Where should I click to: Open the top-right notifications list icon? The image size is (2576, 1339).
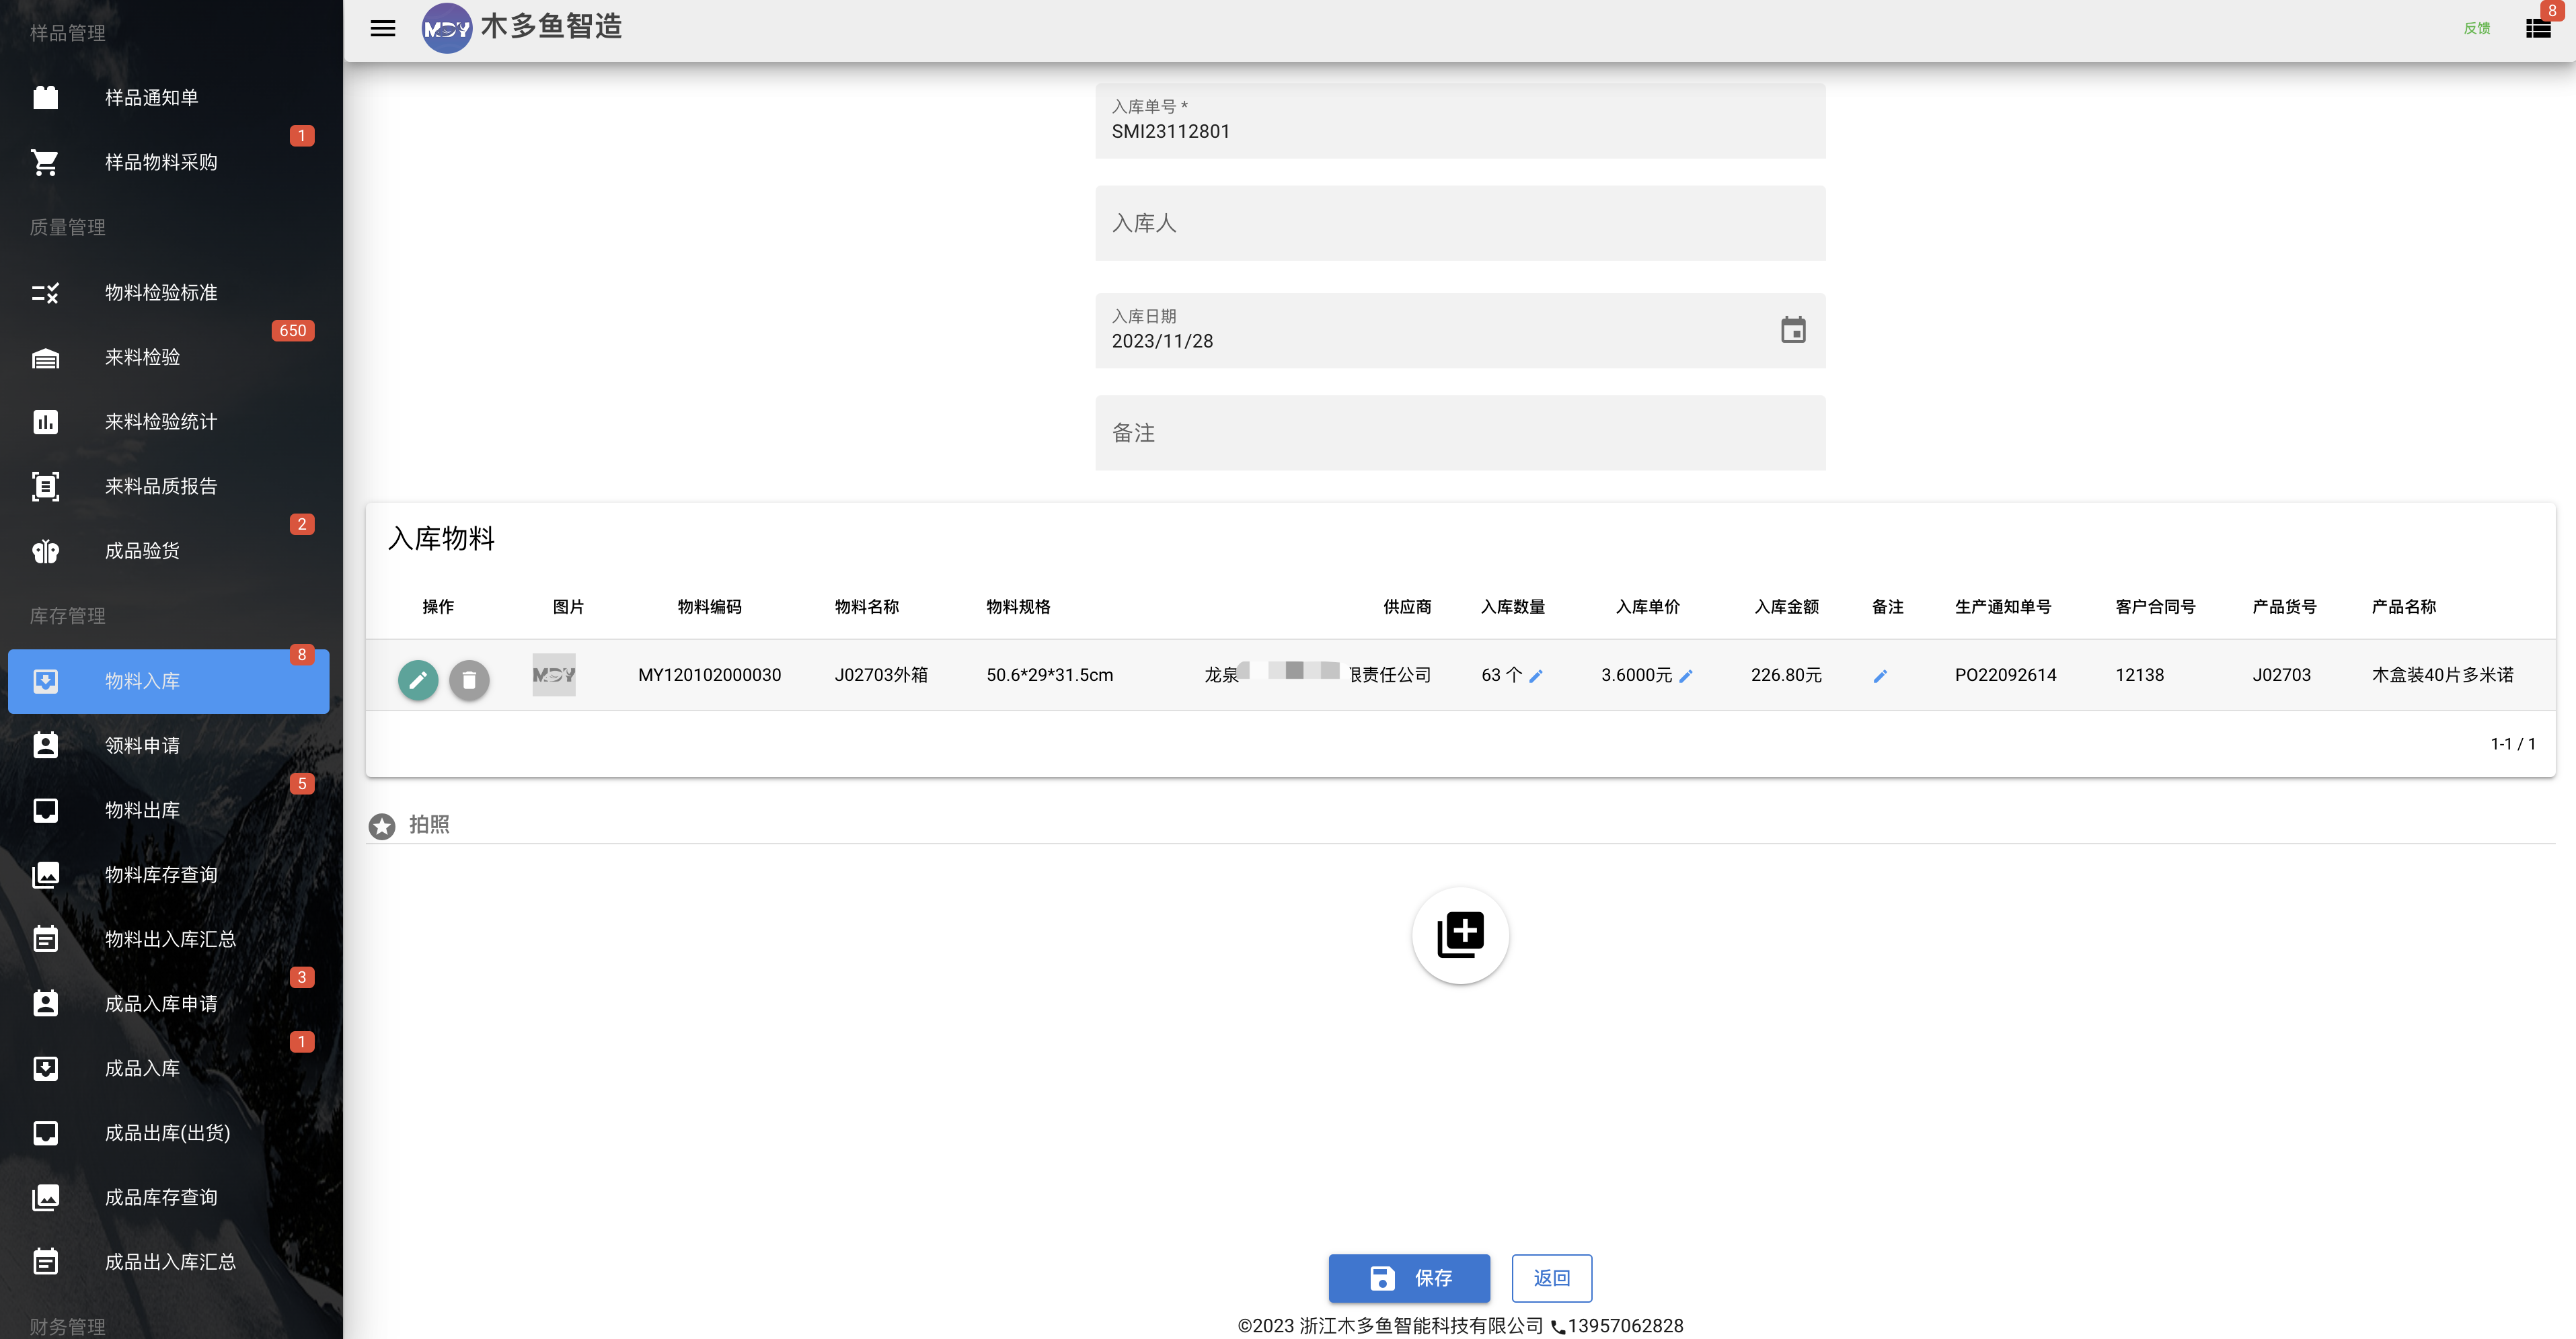coord(2538,28)
